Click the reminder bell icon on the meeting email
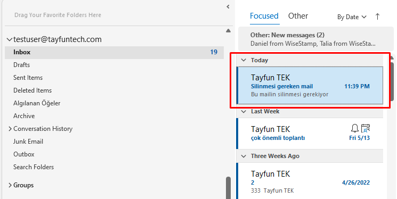 355,128
